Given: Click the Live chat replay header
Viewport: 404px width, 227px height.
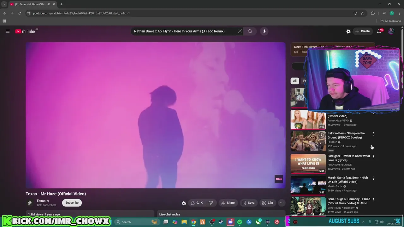Looking at the screenshot, I should tap(169, 214).
